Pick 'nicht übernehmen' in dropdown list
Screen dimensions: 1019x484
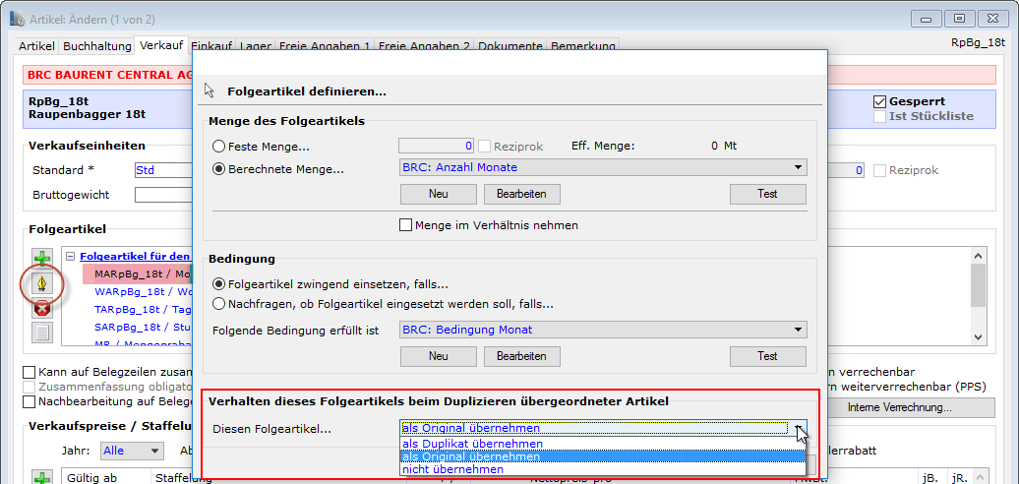click(x=452, y=469)
